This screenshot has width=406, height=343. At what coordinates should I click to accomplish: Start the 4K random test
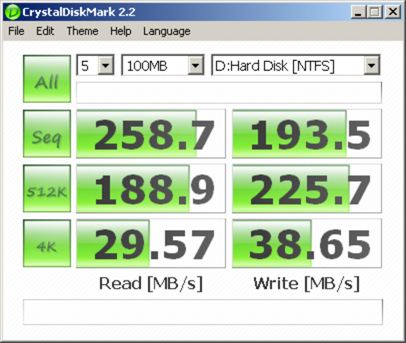click(x=47, y=243)
